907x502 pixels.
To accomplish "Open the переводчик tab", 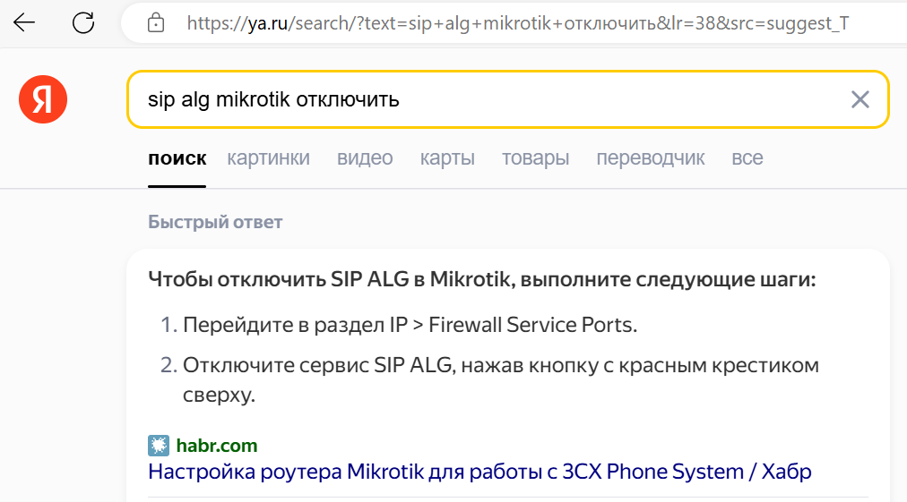I will pyautogui.click(x=651, y=158).
